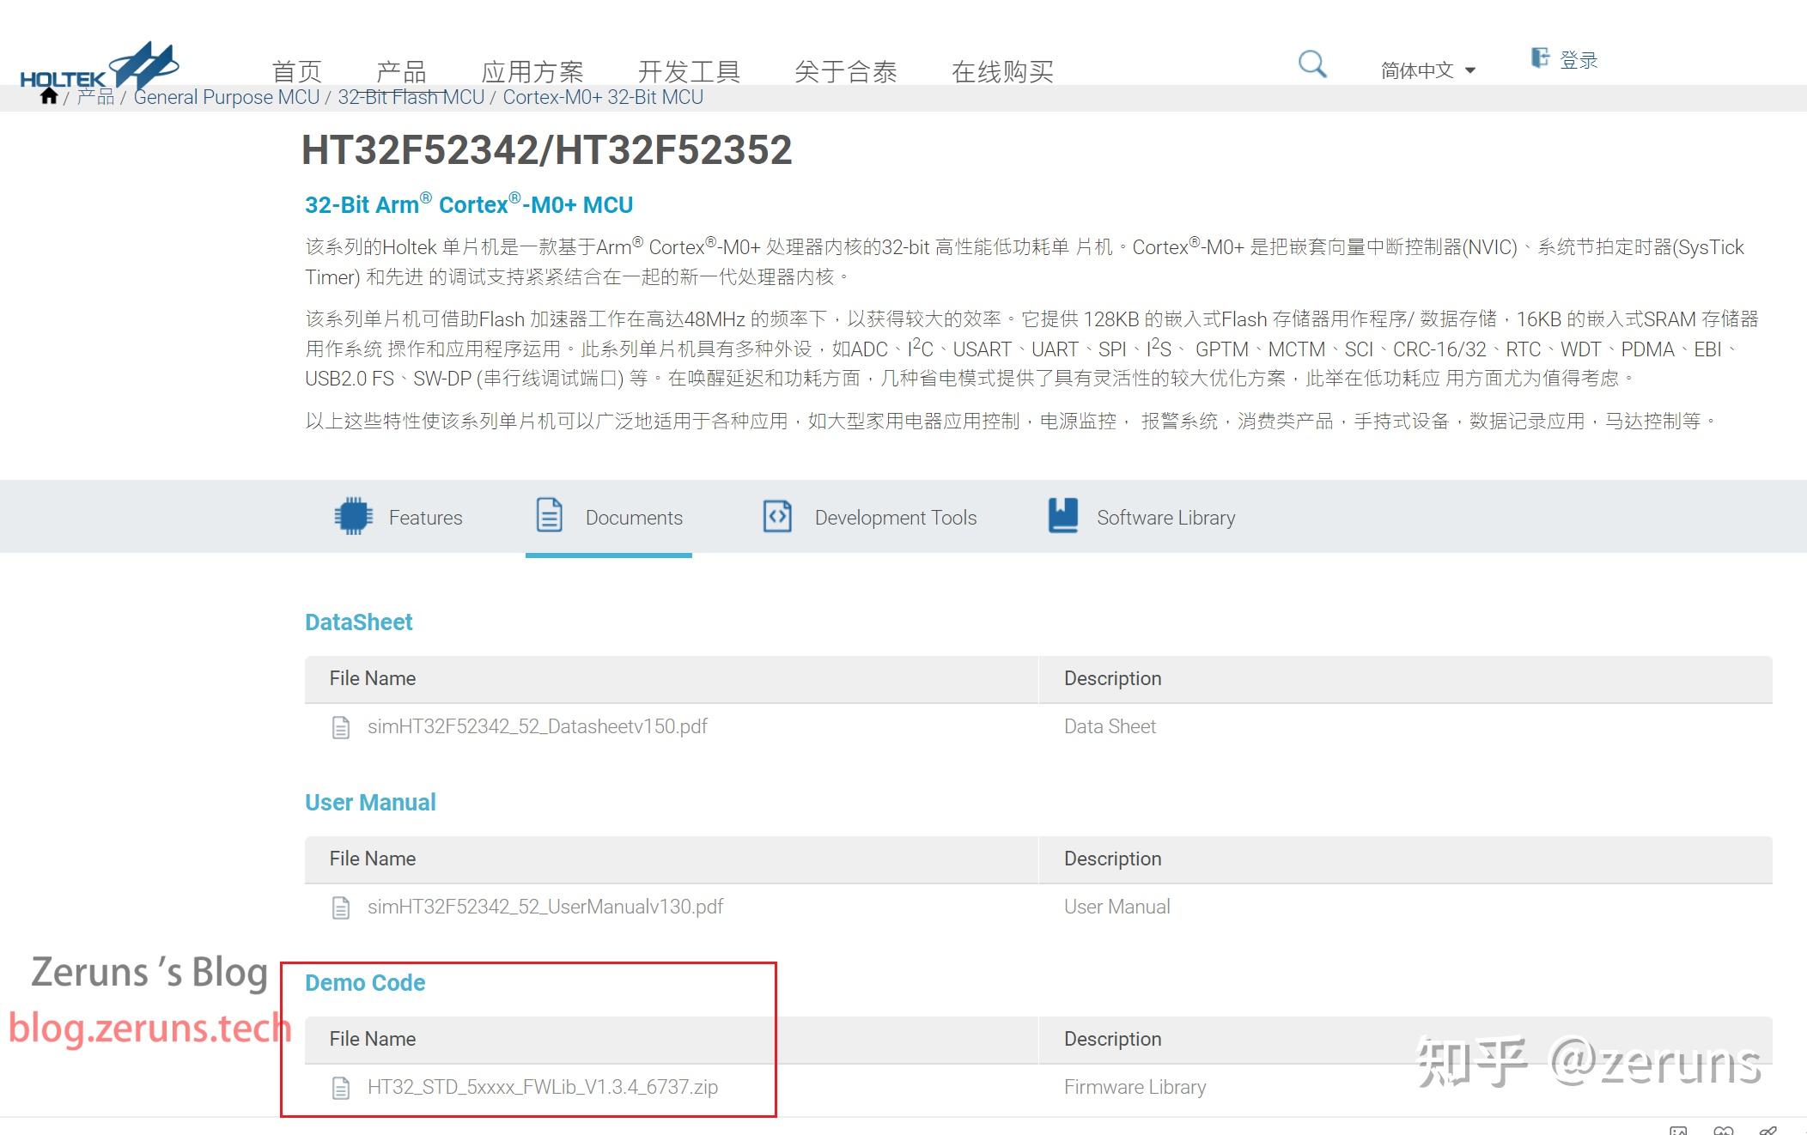Click the home icon in the breadcrumb
The image size is (1807, 1135).
(x=49, y=97)
